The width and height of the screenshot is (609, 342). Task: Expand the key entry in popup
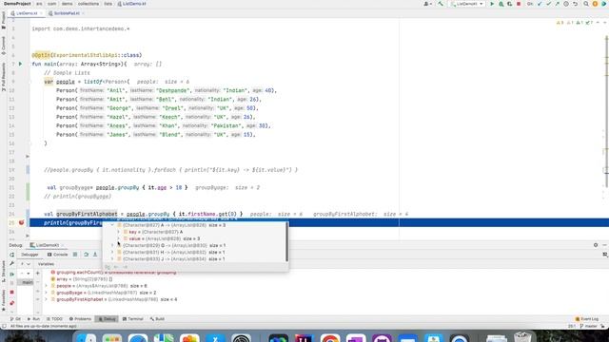[119, 232]
